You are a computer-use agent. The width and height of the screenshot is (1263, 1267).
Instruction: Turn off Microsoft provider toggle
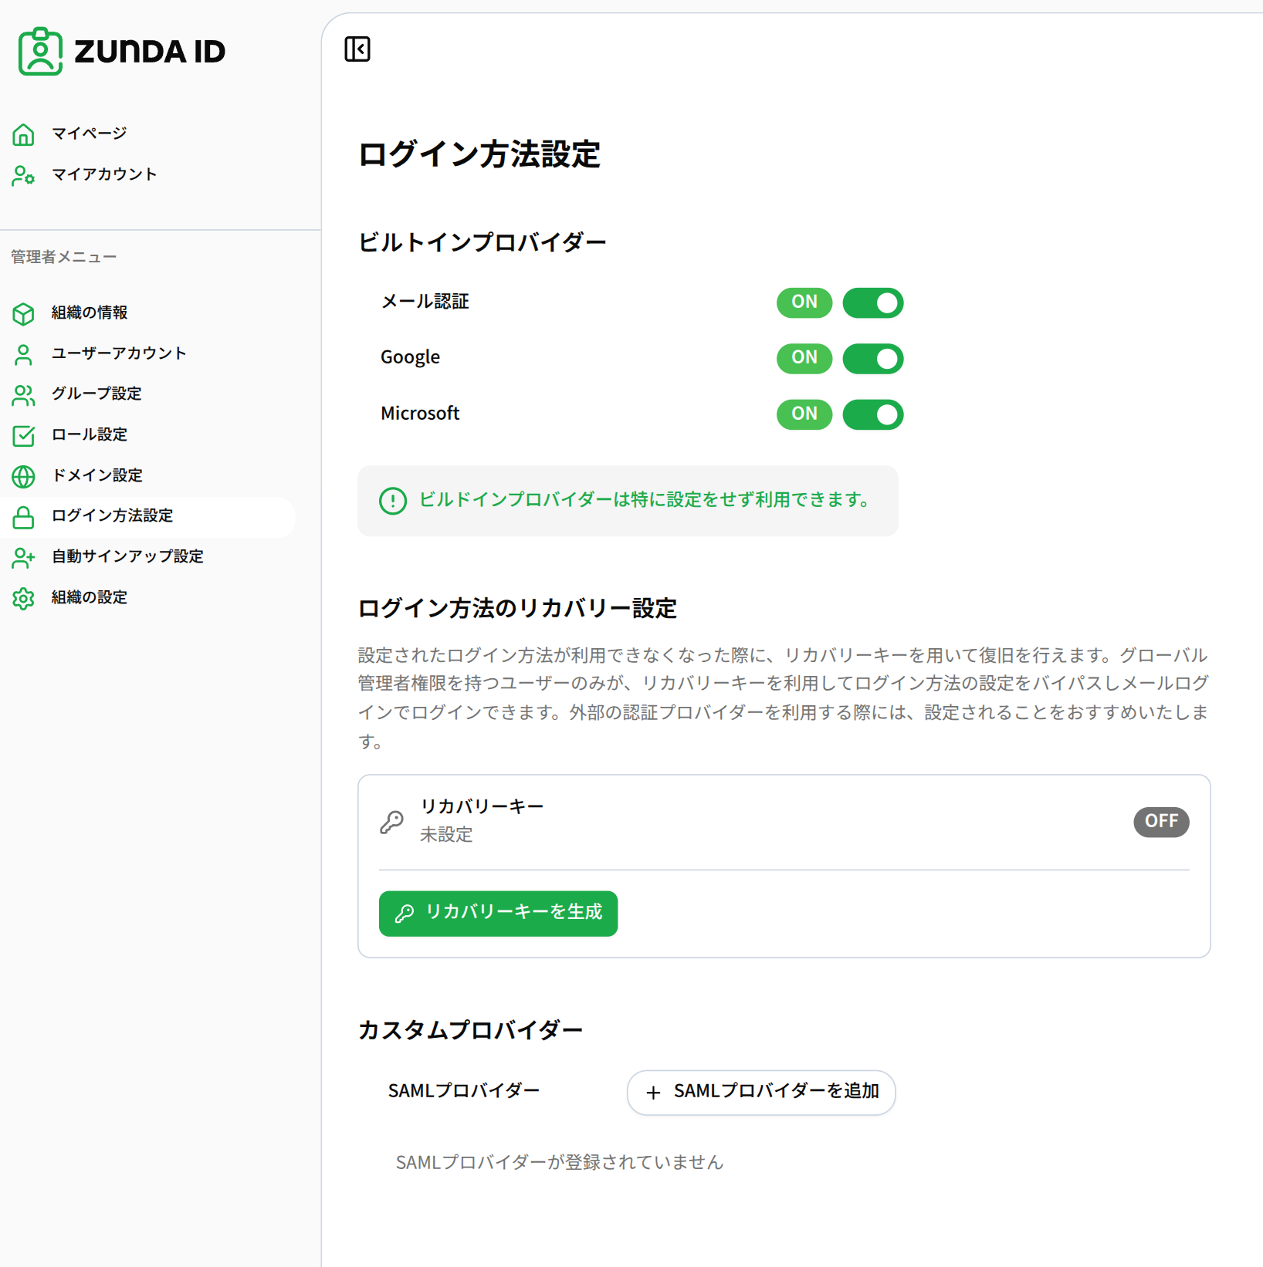(x=873, y=414)
